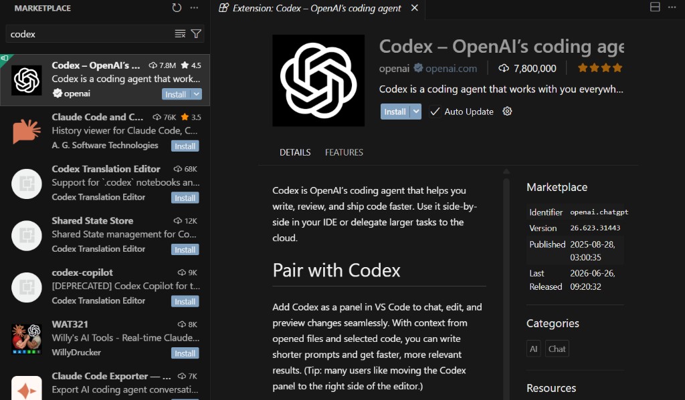Click WAT321 extension icon
This screenshot has width=685, height=400.
coord(27,339)
